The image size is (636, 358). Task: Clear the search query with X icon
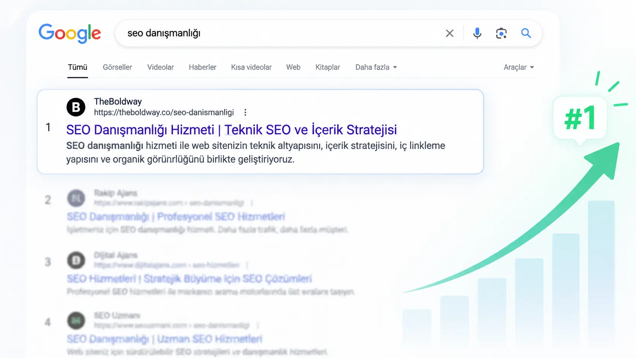point(450,33)
